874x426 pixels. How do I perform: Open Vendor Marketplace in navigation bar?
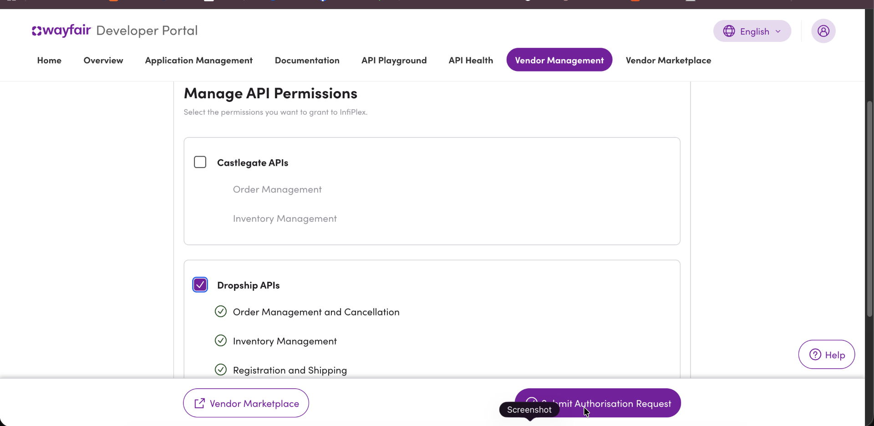pyautogui.click(x=668, y=60)
